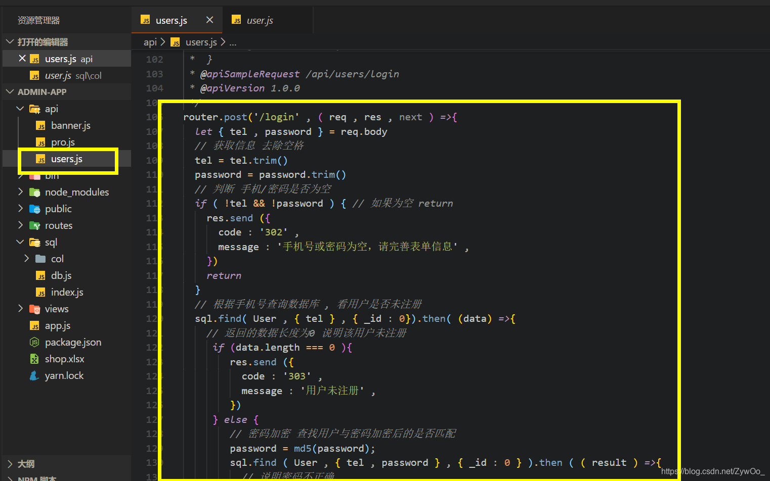This screenshot has height=481, width=770.
Task: Open index.js file in sql folder
Action: [67, 292]
